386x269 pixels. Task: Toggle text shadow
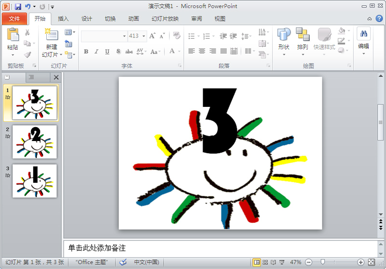(x=118, y=51)
